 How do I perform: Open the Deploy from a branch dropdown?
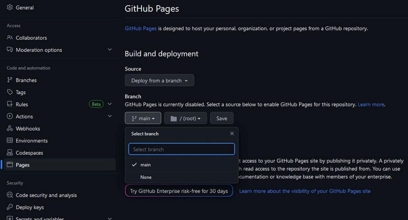point(159,80)
